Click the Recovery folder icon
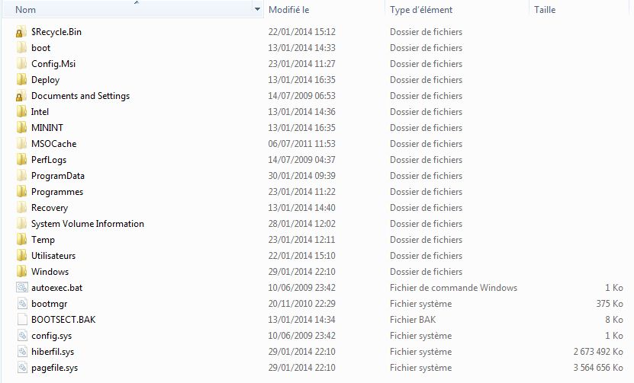This screenshot has width=634, height=383. 21,208
